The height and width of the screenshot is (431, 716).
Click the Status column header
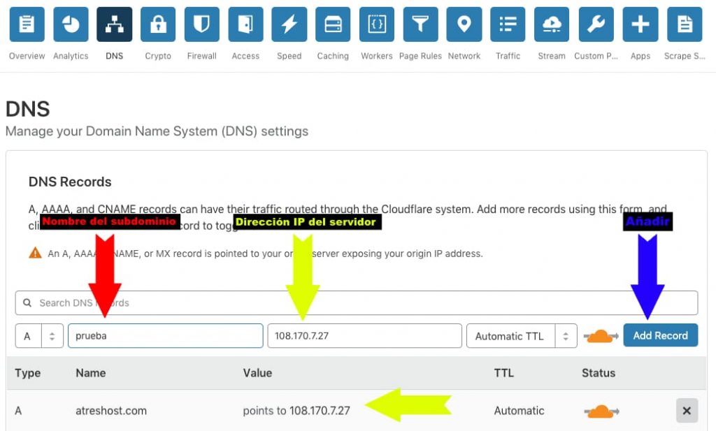(599, 373)
